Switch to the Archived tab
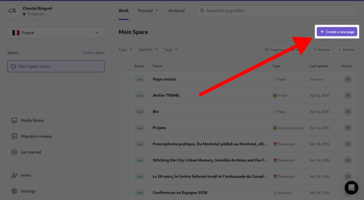The height and width of the screenshot is (200, 364). (x=176, y=11)
